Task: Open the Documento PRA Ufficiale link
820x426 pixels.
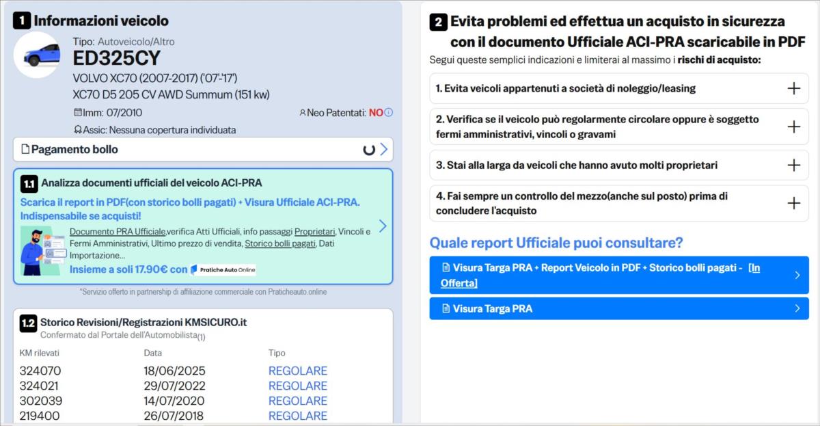Action: click(118, 231)
